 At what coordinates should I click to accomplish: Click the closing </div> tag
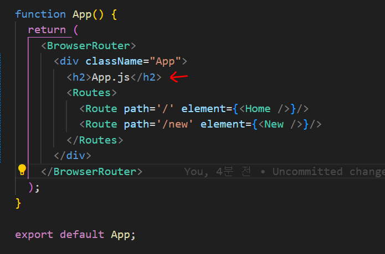click(73, 156)
